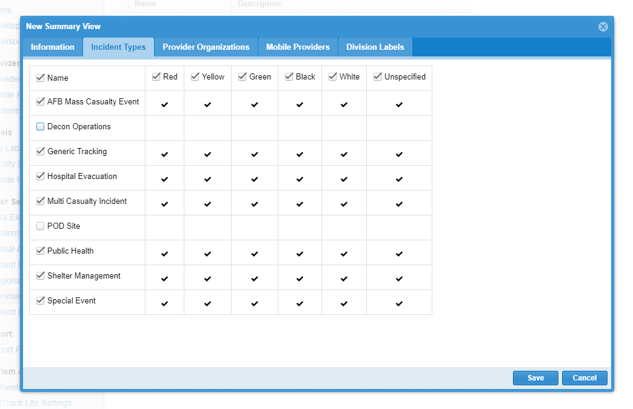The width and height of the screenshot is (633, 409).
Task: Click Unspecified checkmark in Hospital Evacuation row
Action: click(399, 180)
